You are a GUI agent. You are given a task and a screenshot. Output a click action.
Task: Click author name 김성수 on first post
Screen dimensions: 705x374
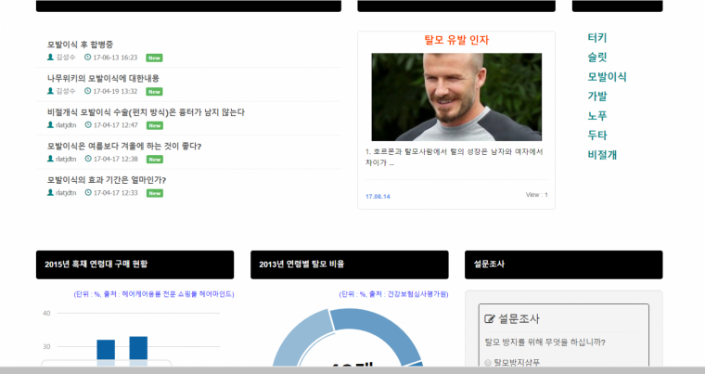(x=66, y=58)
